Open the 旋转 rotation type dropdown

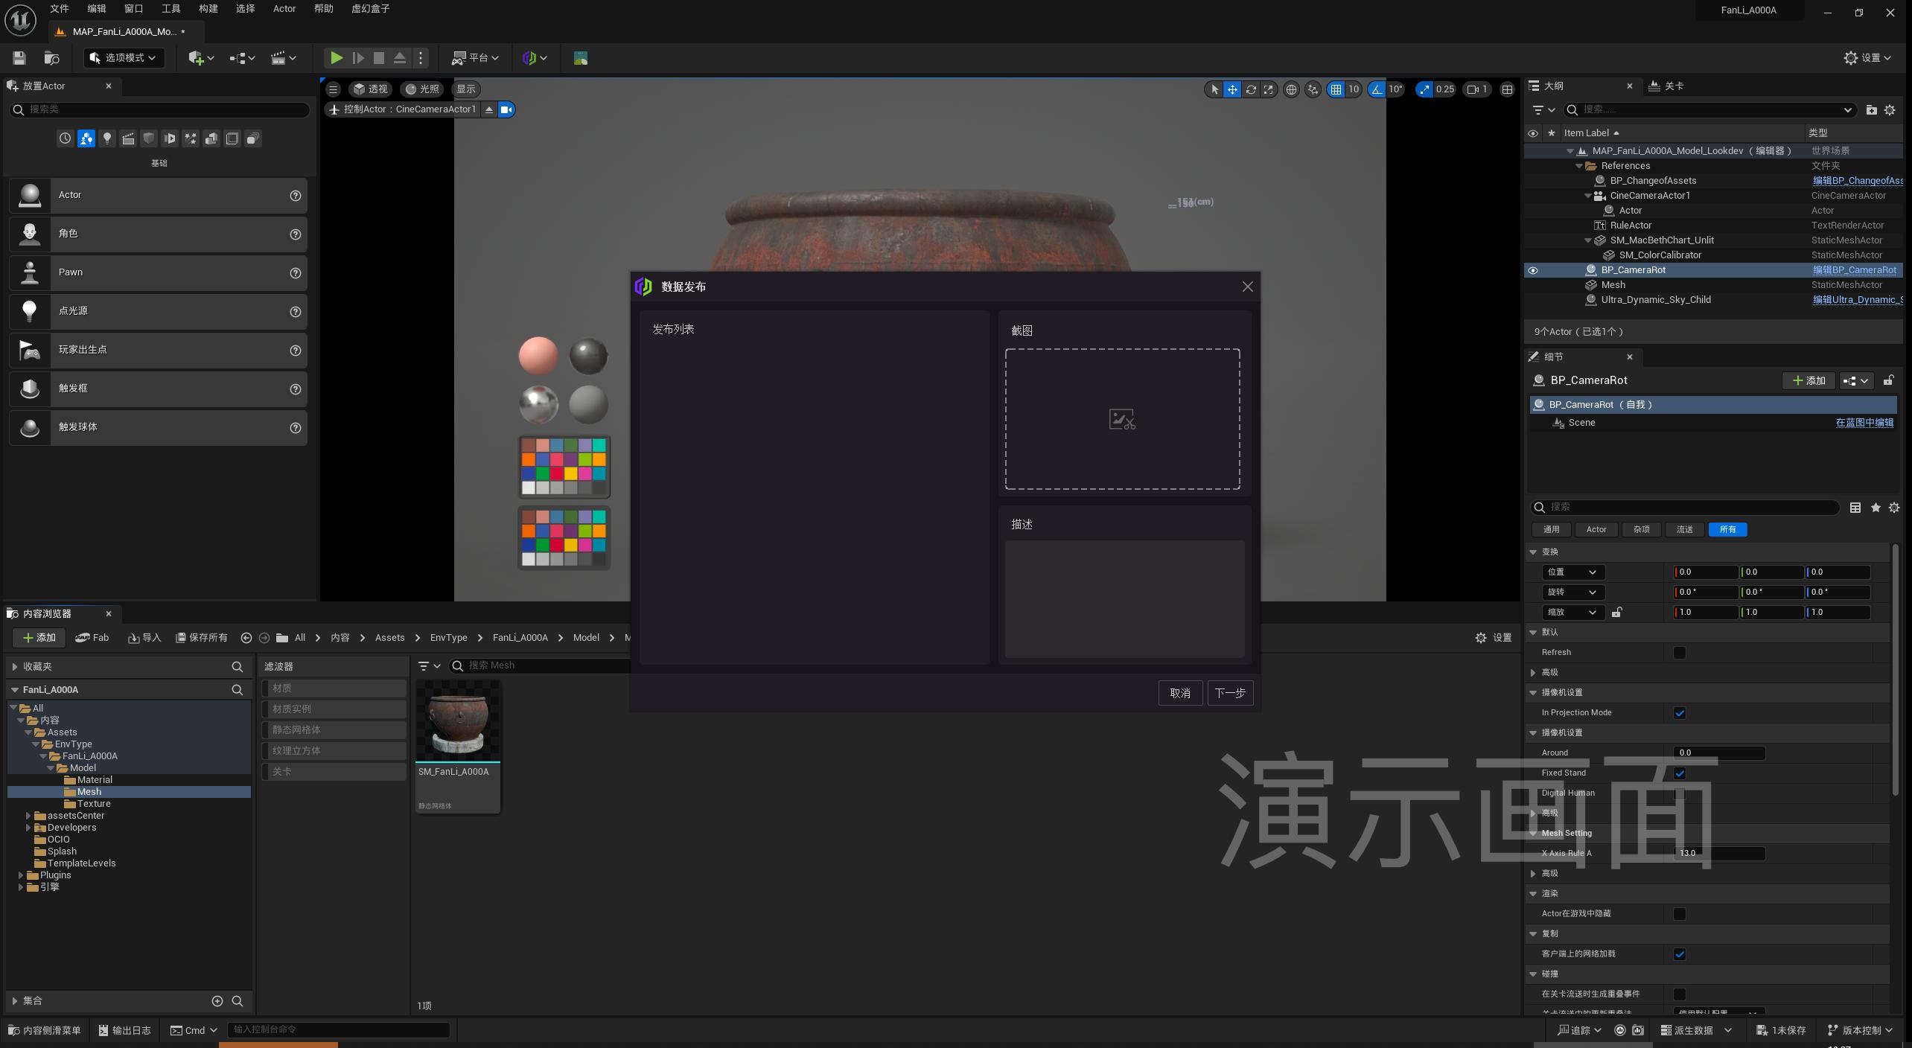pos(1572,592)
